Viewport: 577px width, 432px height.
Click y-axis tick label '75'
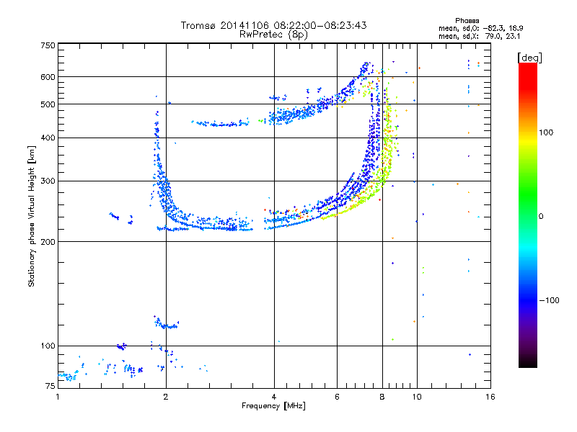[50, 386]
